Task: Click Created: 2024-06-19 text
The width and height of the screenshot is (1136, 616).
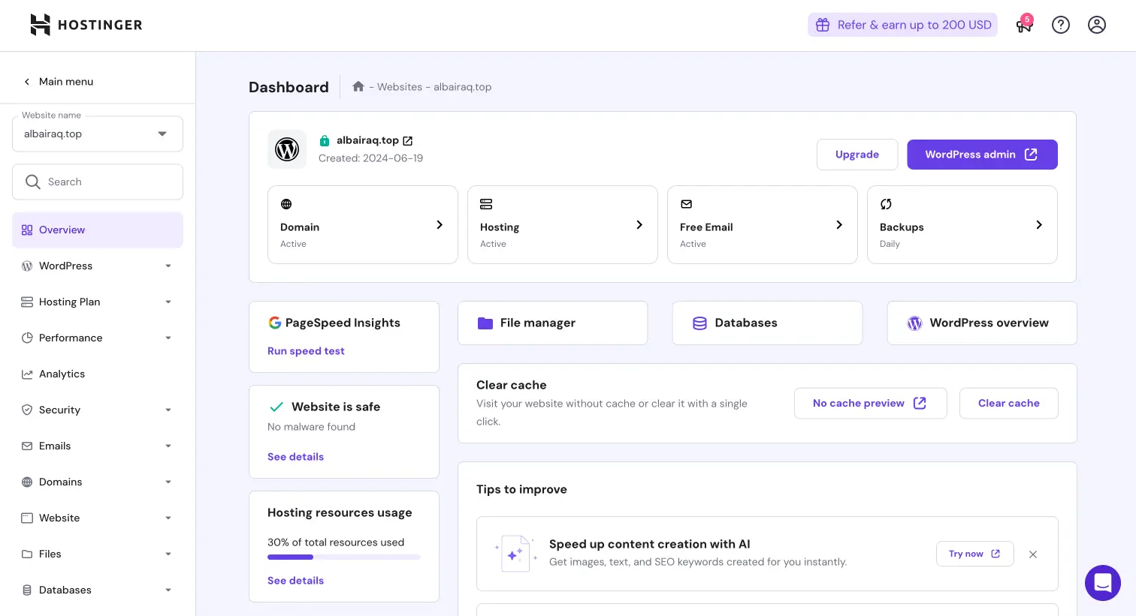Action: pyautogui.click(x=370, y=158)
